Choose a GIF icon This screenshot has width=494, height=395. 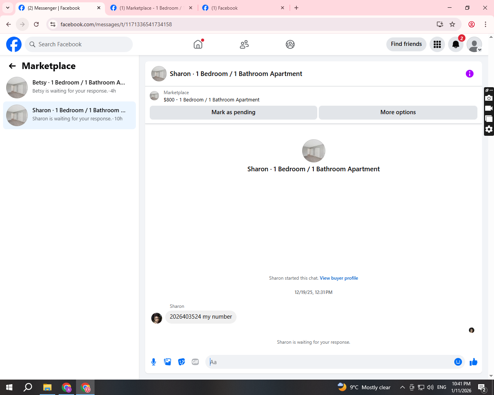click(195, 362)
